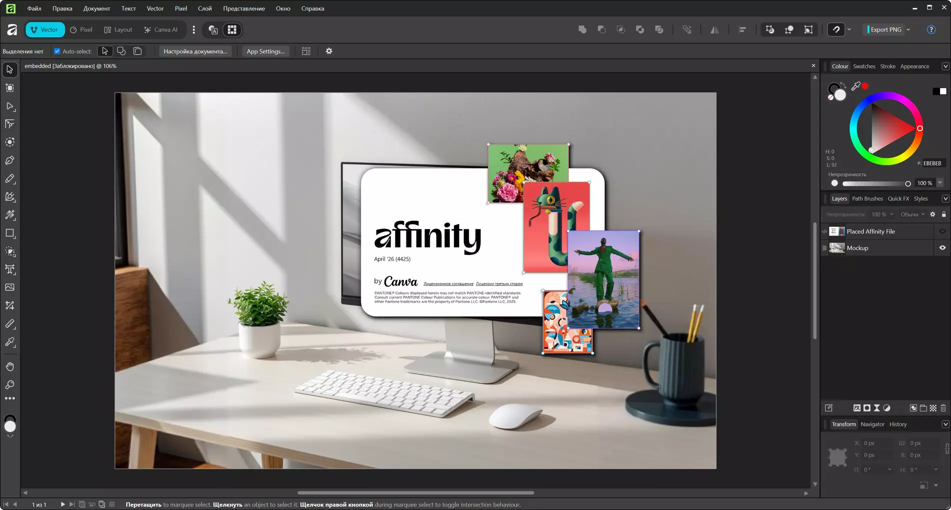Click the Intersect boolean operation icon
Screen dimensions: 951x510
[621, 29]
